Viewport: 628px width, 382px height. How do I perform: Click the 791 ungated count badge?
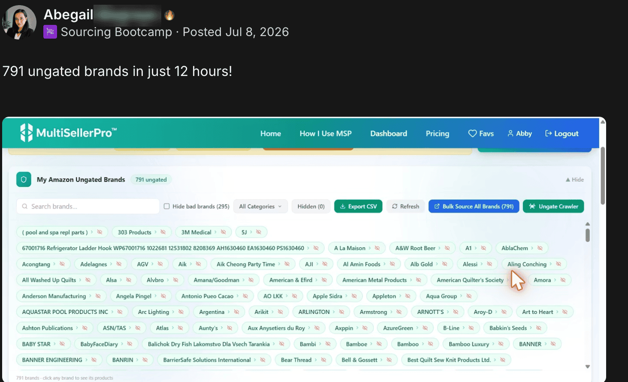[x=151, y=180]
